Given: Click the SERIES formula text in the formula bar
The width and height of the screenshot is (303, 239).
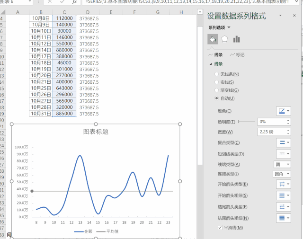Looking at the screenshot, I should 187,2.
